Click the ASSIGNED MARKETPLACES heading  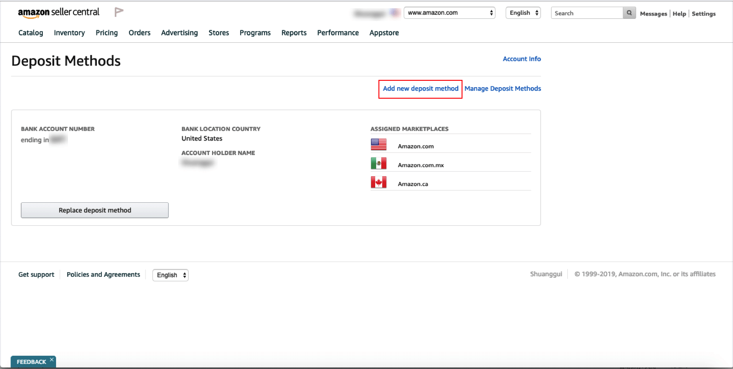(410, 129)
